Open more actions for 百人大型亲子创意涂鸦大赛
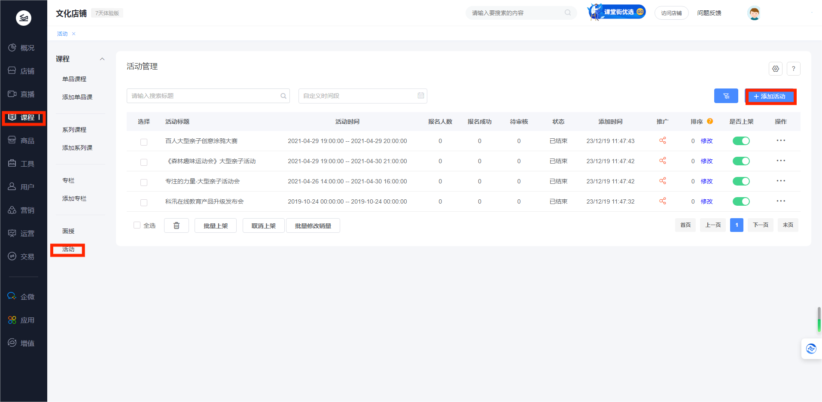This screenshot has width=822, height=402. click(781, 140)
